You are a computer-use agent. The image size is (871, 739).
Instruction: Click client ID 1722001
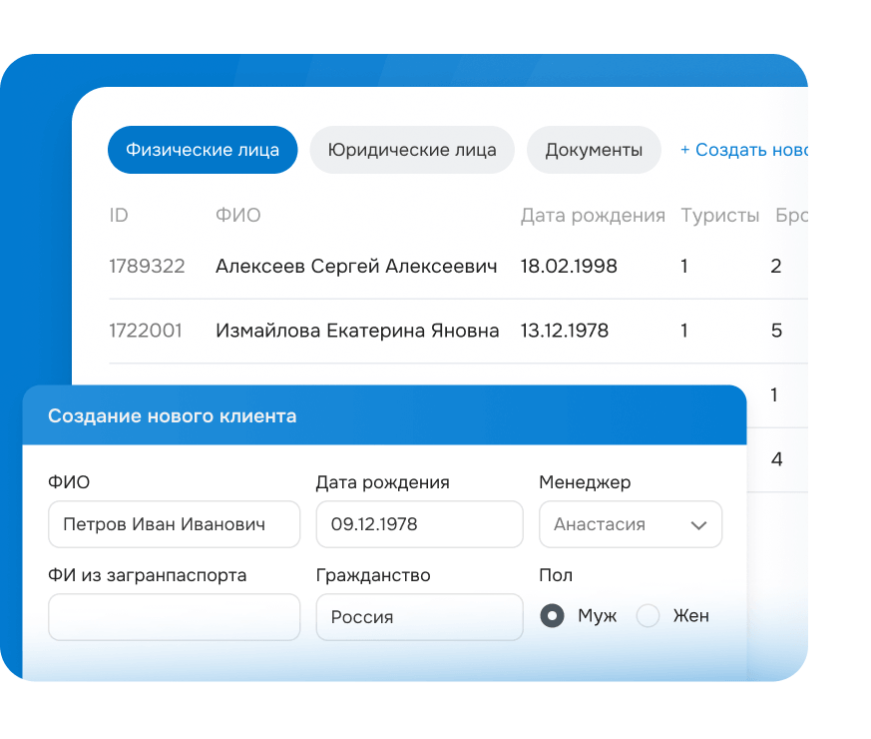click(146, 331)
